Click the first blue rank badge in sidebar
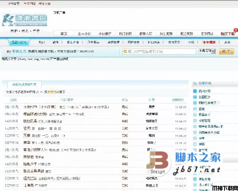The image size is (238, 191). (x=195, y=91)
